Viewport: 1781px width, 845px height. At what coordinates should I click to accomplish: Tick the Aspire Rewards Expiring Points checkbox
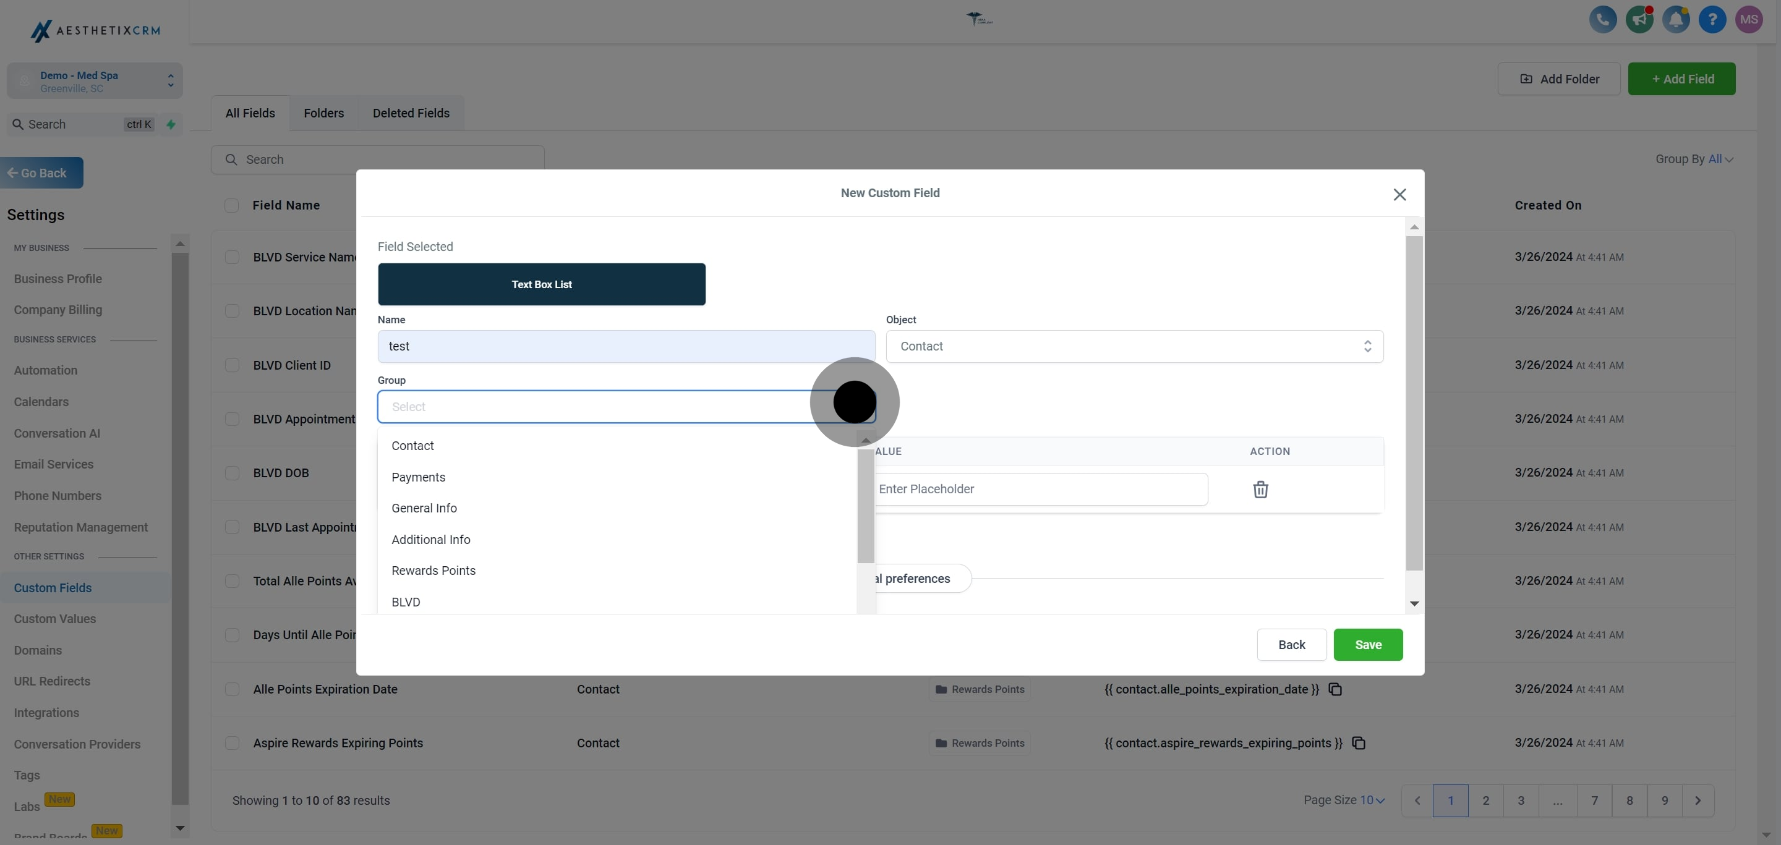click(233, 744)
